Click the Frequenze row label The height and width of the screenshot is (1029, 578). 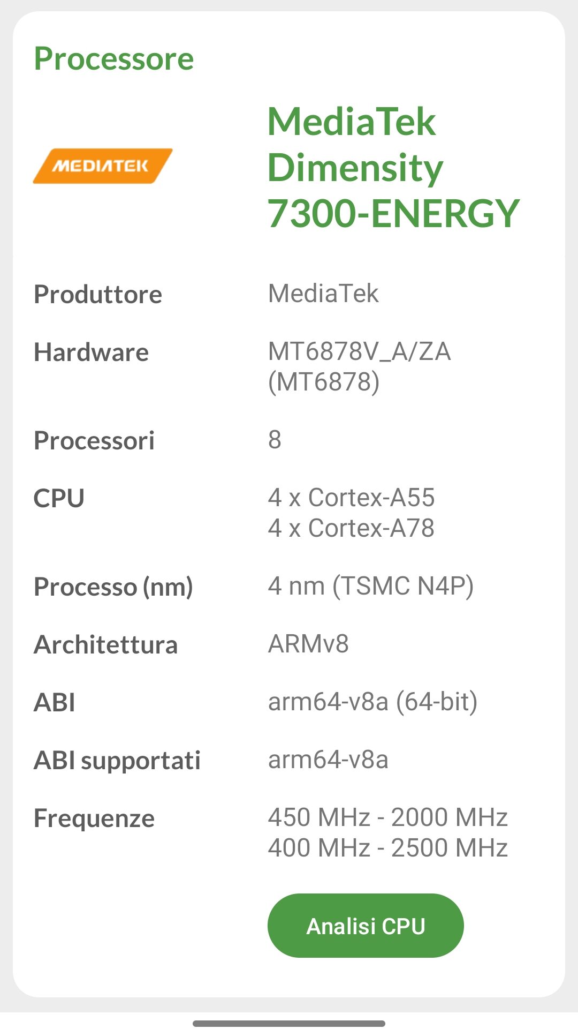pos(94,818)
